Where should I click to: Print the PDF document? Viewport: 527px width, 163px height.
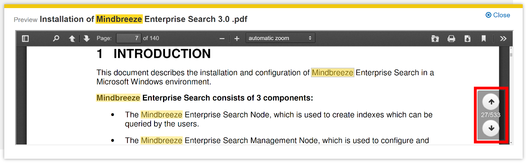[x=451, y=39]
